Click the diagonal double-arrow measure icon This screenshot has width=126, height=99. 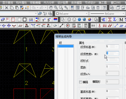(61, 26)
